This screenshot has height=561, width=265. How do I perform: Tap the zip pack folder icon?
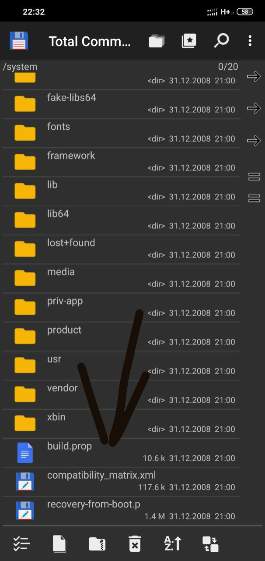[x=97, y=544]
